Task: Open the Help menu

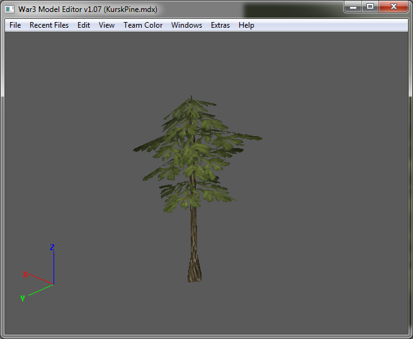Action: coord(246,25)
